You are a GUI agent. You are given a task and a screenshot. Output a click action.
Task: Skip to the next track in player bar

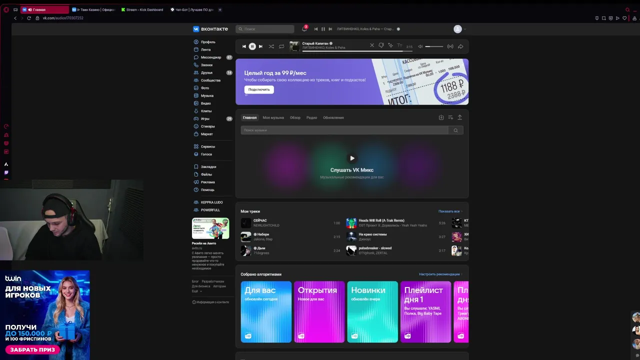[260, 46]
